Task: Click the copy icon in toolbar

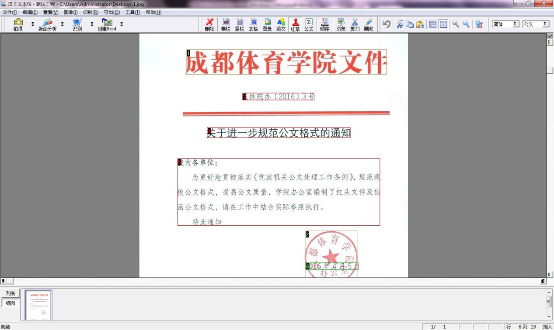Action: click(410, 24)
